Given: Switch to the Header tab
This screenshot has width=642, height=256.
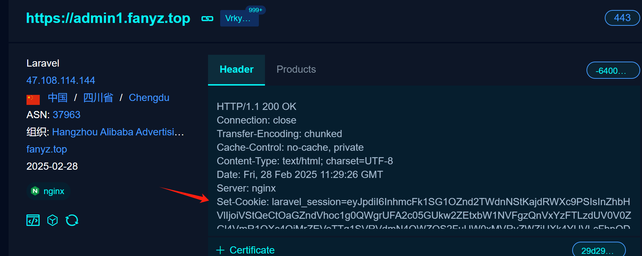Looking at the screenshot, I should tap(236, 69).
